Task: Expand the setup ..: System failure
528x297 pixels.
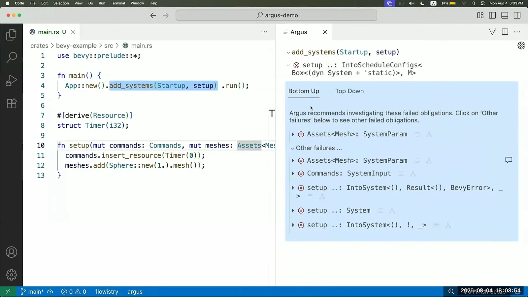Action: click(293, 211)
